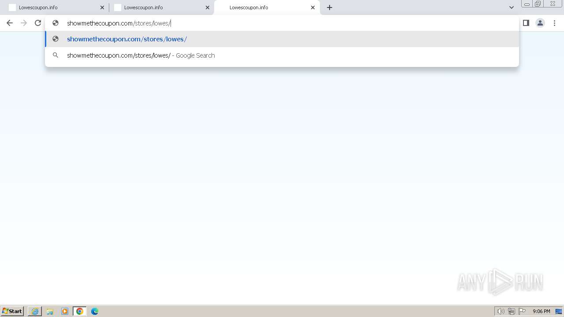The width and height of the screenshot is (564, 317).
Task: Close the first Lowescoupon.info tab
Action: tap(102, 7)
